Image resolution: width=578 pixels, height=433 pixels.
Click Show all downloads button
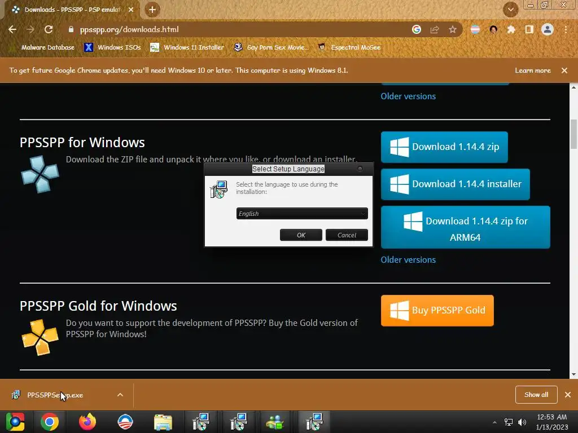tap(536, 395)
